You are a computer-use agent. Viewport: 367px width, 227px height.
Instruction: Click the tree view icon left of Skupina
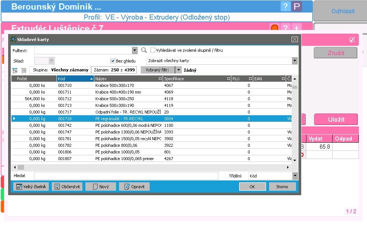pos(15,70)
